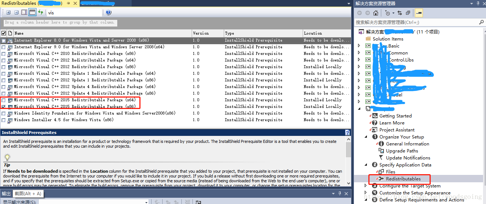Toggle the details pane icon in Redistributables toolbar

pyautogui.click(x=24, y=13)
